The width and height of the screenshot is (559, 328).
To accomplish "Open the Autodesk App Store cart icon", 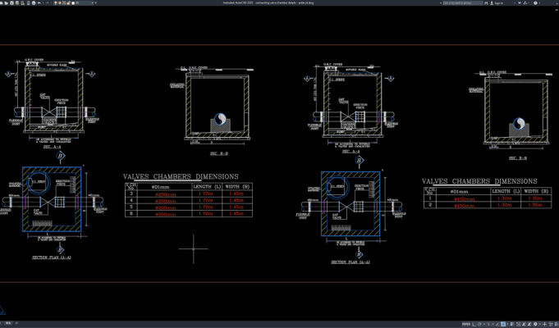I will [520, 2].
